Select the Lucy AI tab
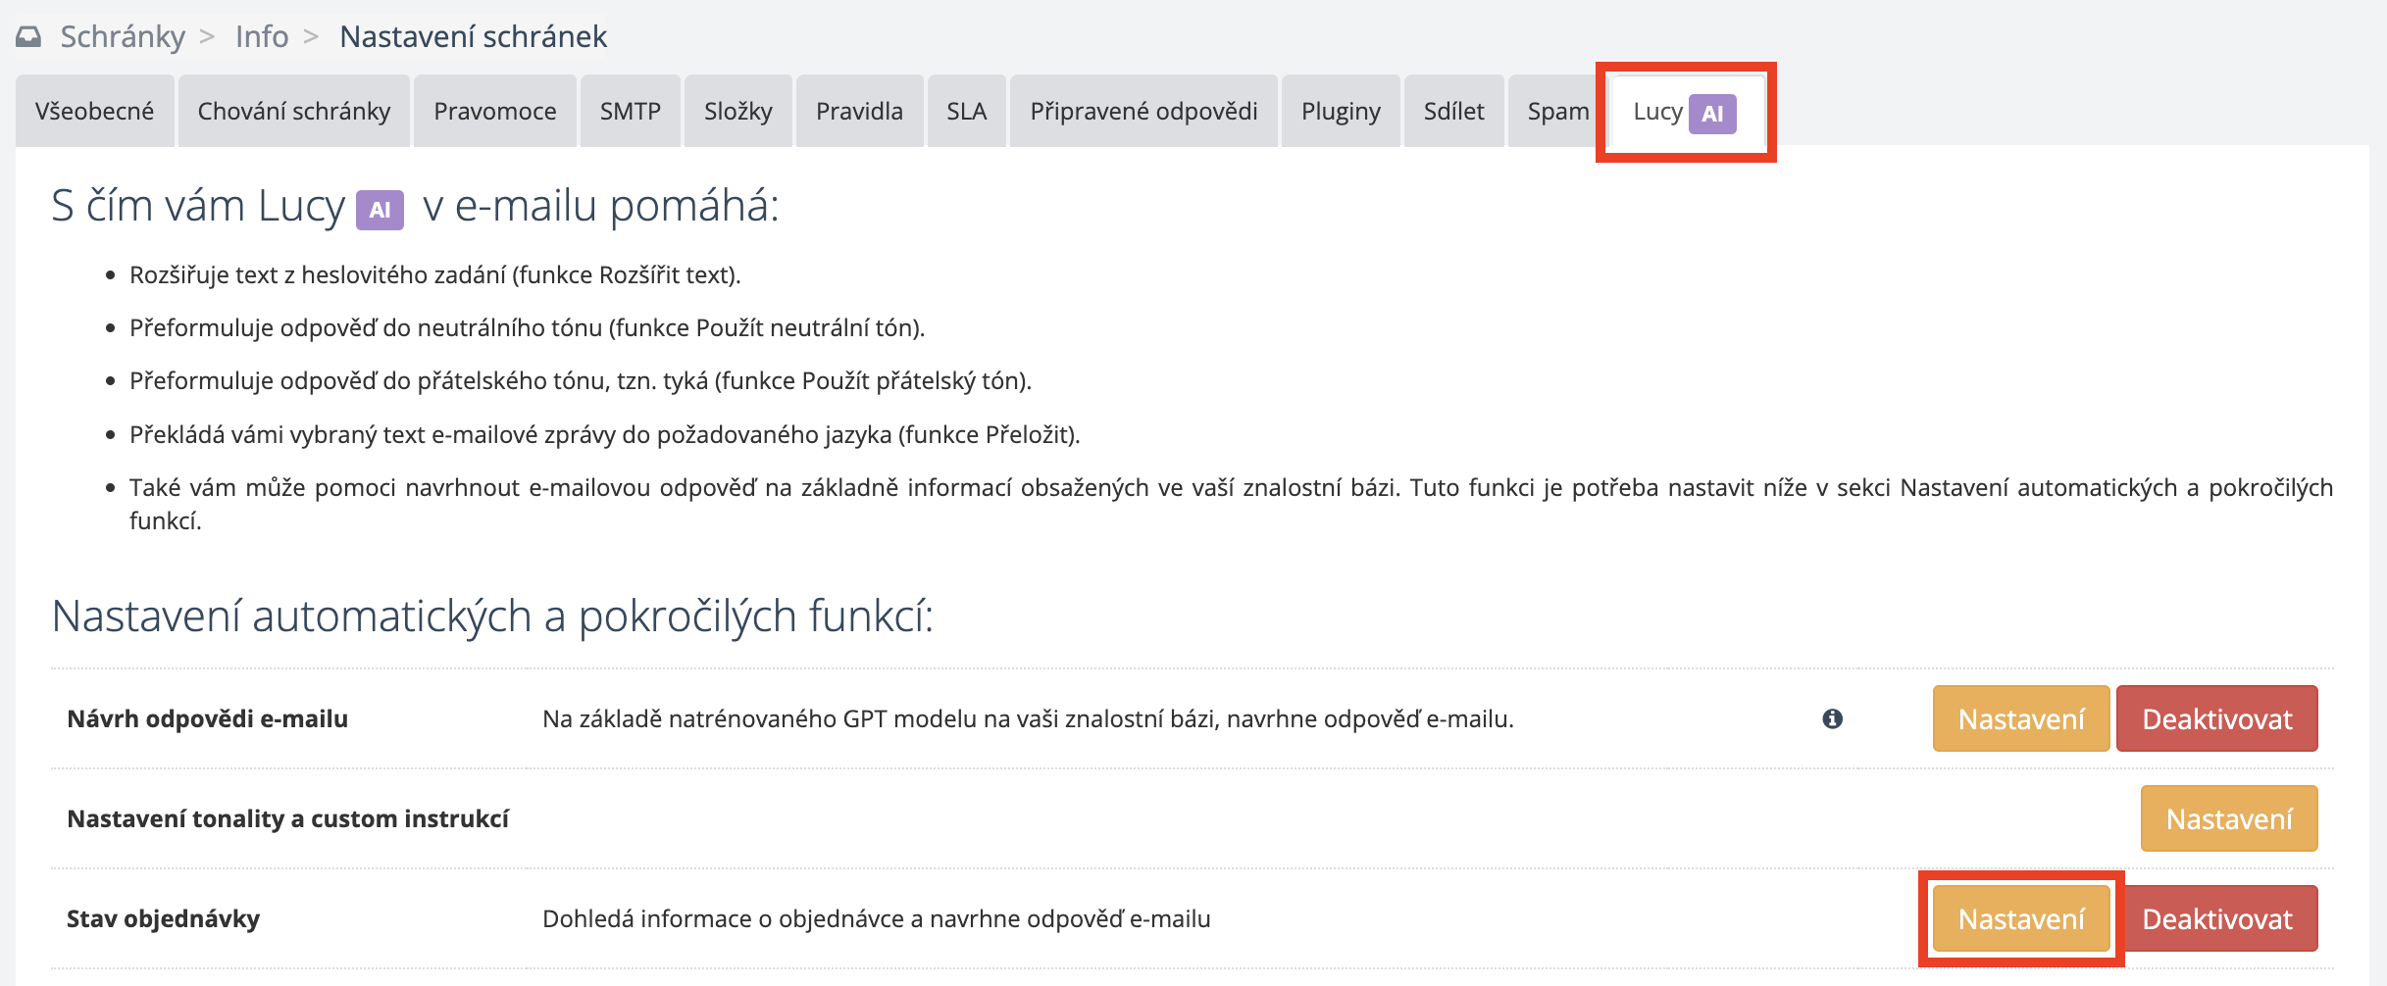The image size is (2387, 986). [1684, 113]
